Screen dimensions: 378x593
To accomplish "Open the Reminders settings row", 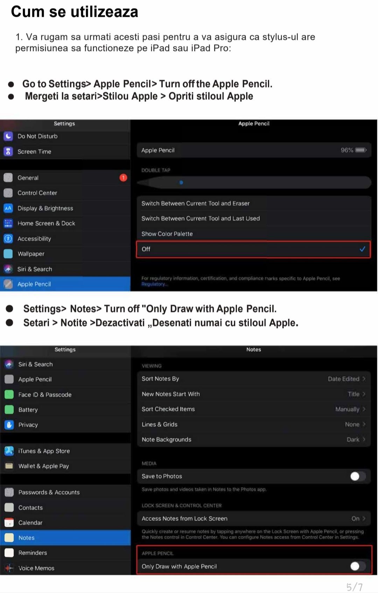I will 65,552.
